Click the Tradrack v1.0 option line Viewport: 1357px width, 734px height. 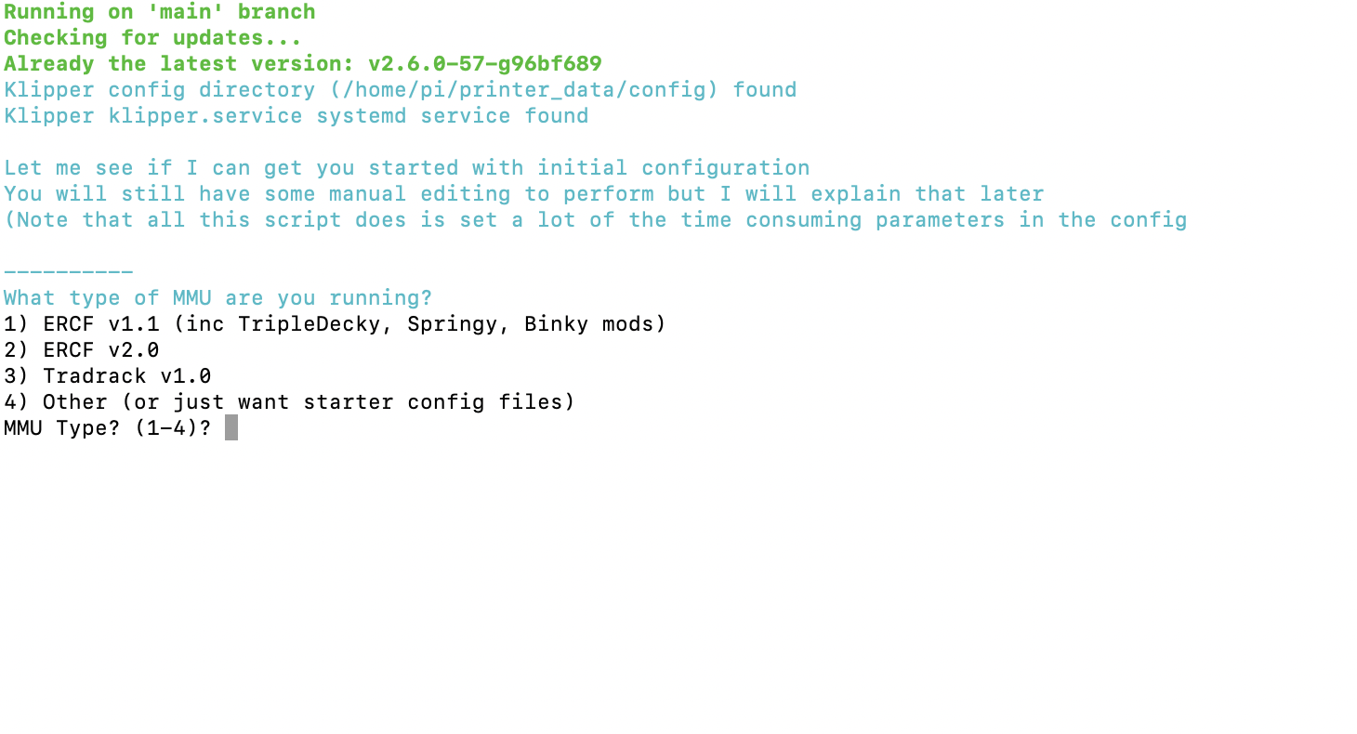[108, 376]
